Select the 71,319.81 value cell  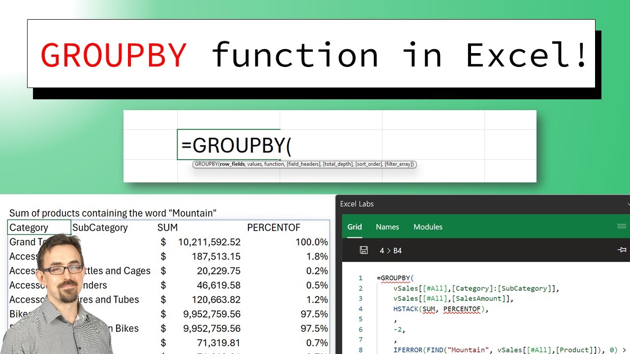[x=219, y=343]
